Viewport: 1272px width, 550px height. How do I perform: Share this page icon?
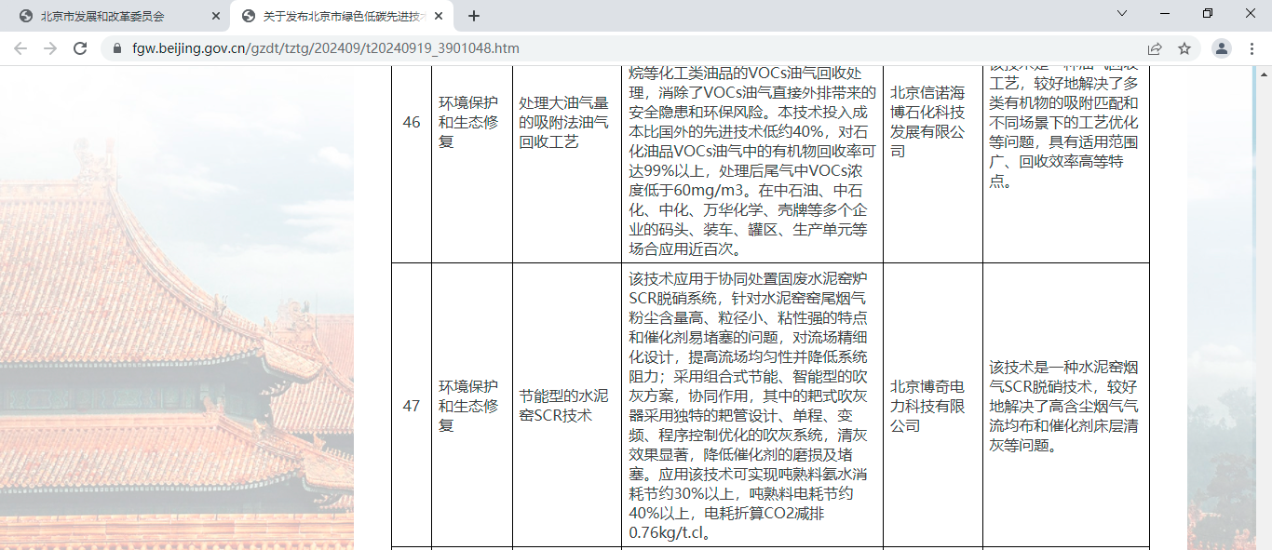pos(1155,48)
